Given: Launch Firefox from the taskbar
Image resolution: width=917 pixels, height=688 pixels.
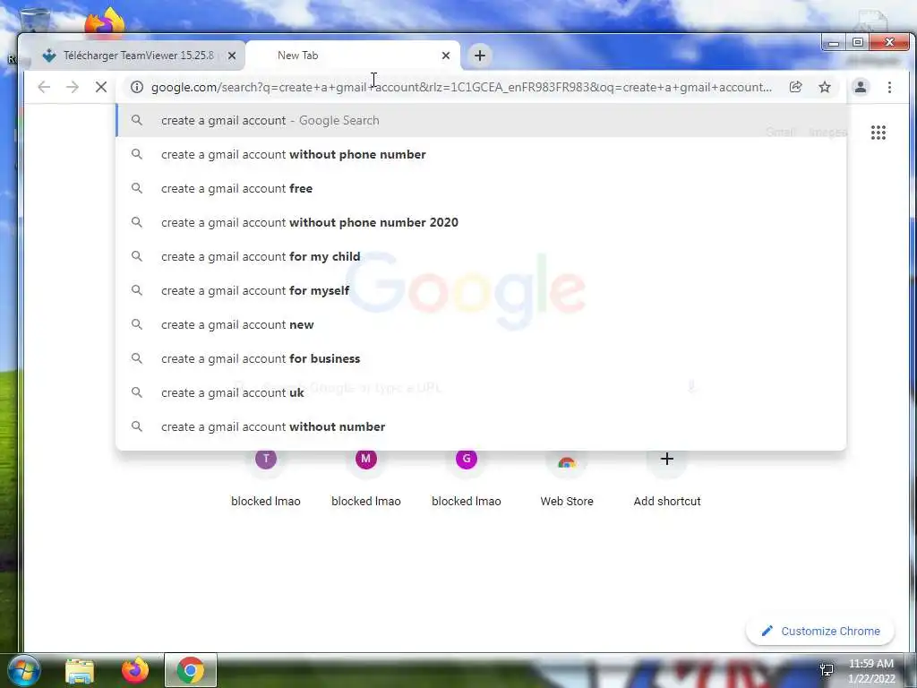Looking at the screenshot, I should [x=135, y=670].
